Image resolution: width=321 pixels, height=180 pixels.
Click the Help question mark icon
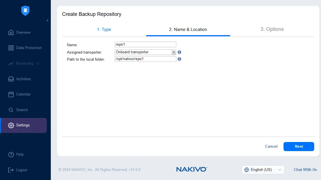coord(11,154)
